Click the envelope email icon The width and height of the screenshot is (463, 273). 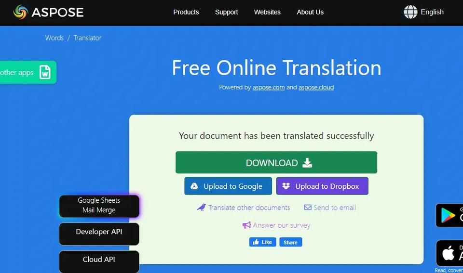pos(308,207)
